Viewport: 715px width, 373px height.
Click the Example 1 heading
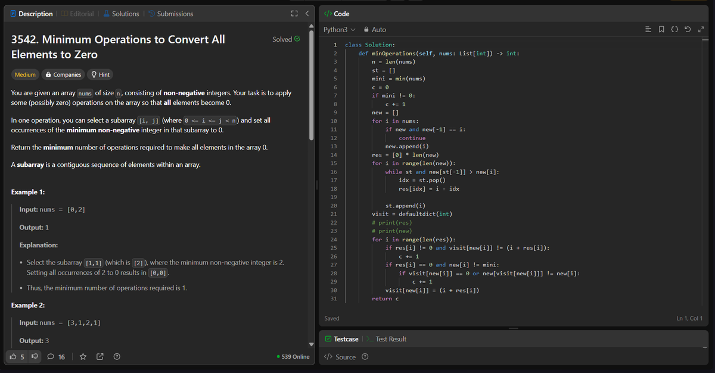pos(29,192)
